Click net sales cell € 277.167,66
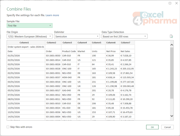 pos(127,82)
